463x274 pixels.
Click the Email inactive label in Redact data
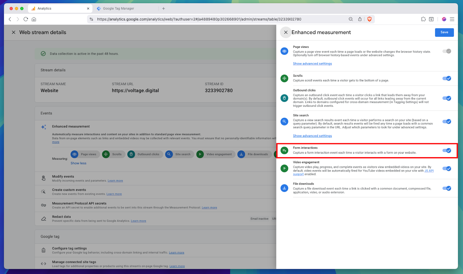[259, 219]
